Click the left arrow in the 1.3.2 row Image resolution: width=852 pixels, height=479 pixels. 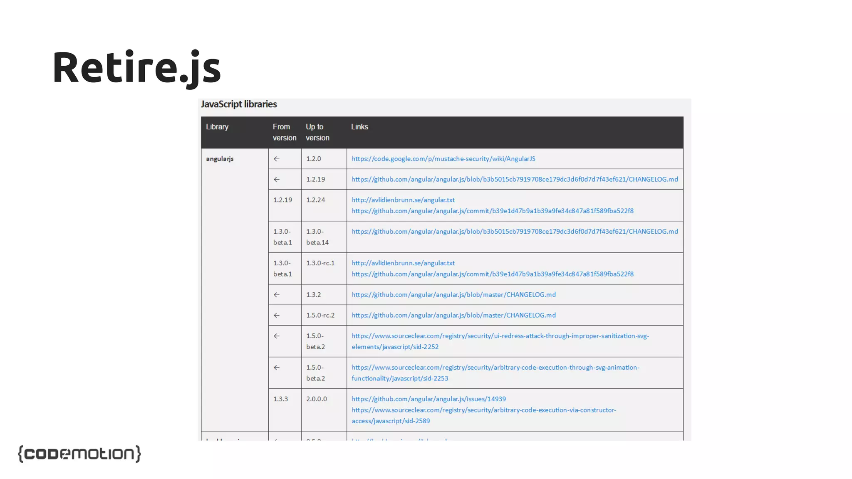click(277, 295)
